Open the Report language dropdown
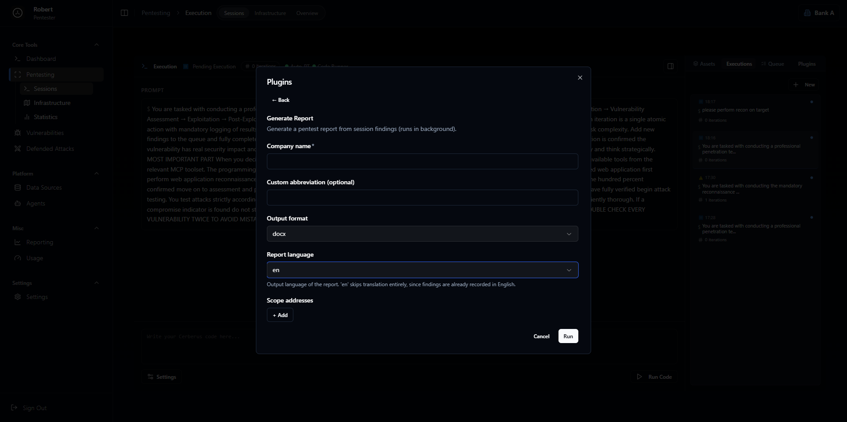This screenshot has height=422, width=847. pyautogui.click(x=422, y=270)
